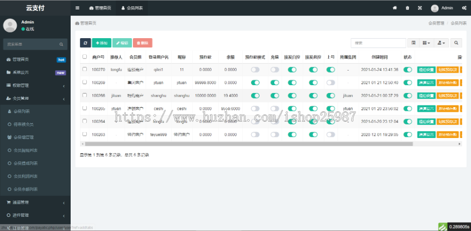The width and height of the screenshot is (471, 231).
Task: Click the magnifier search button beside export
Action: [x=456, y=43]
